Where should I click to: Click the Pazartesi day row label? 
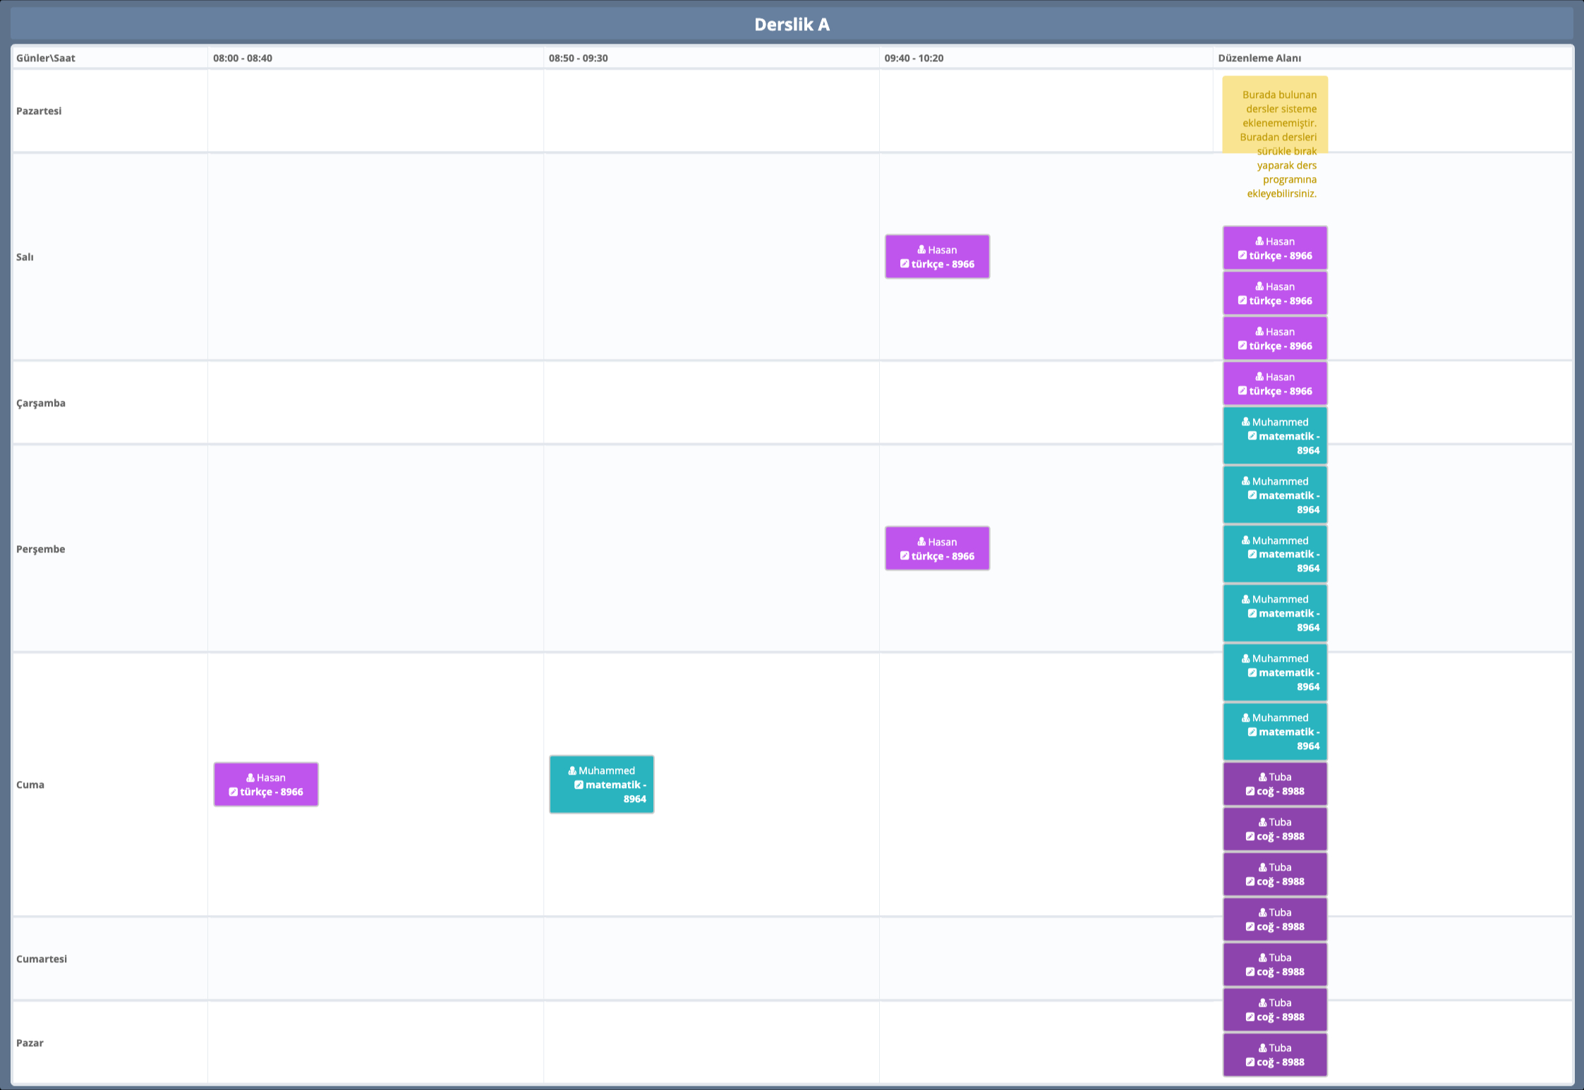click(39, 111)
